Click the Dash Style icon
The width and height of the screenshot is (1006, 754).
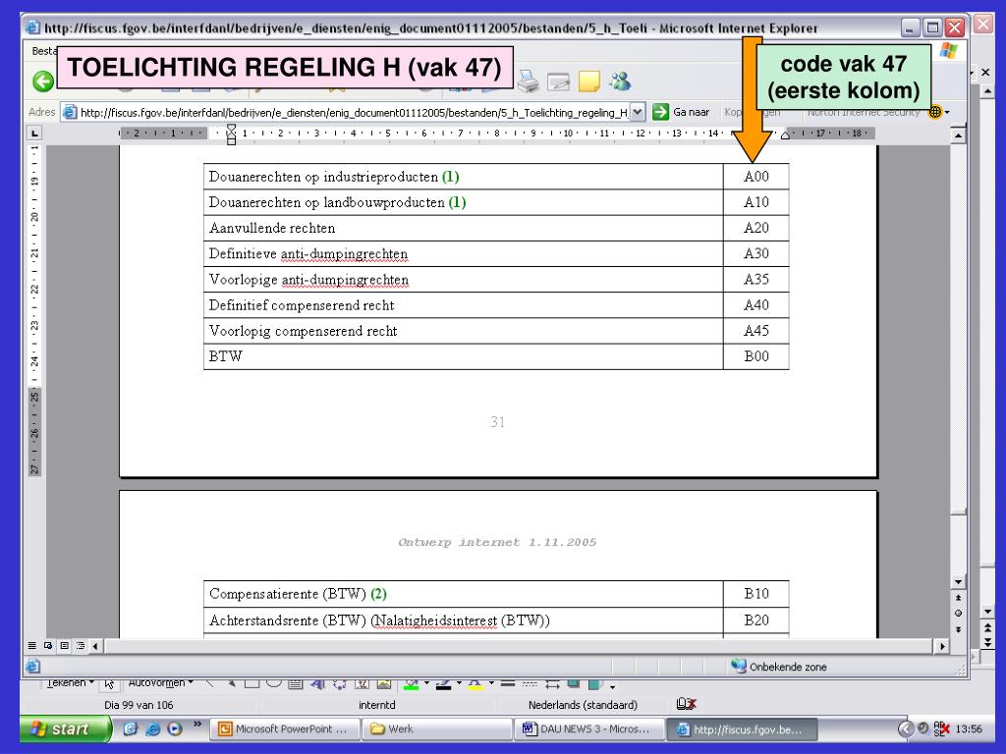click(x=530, y=683)
